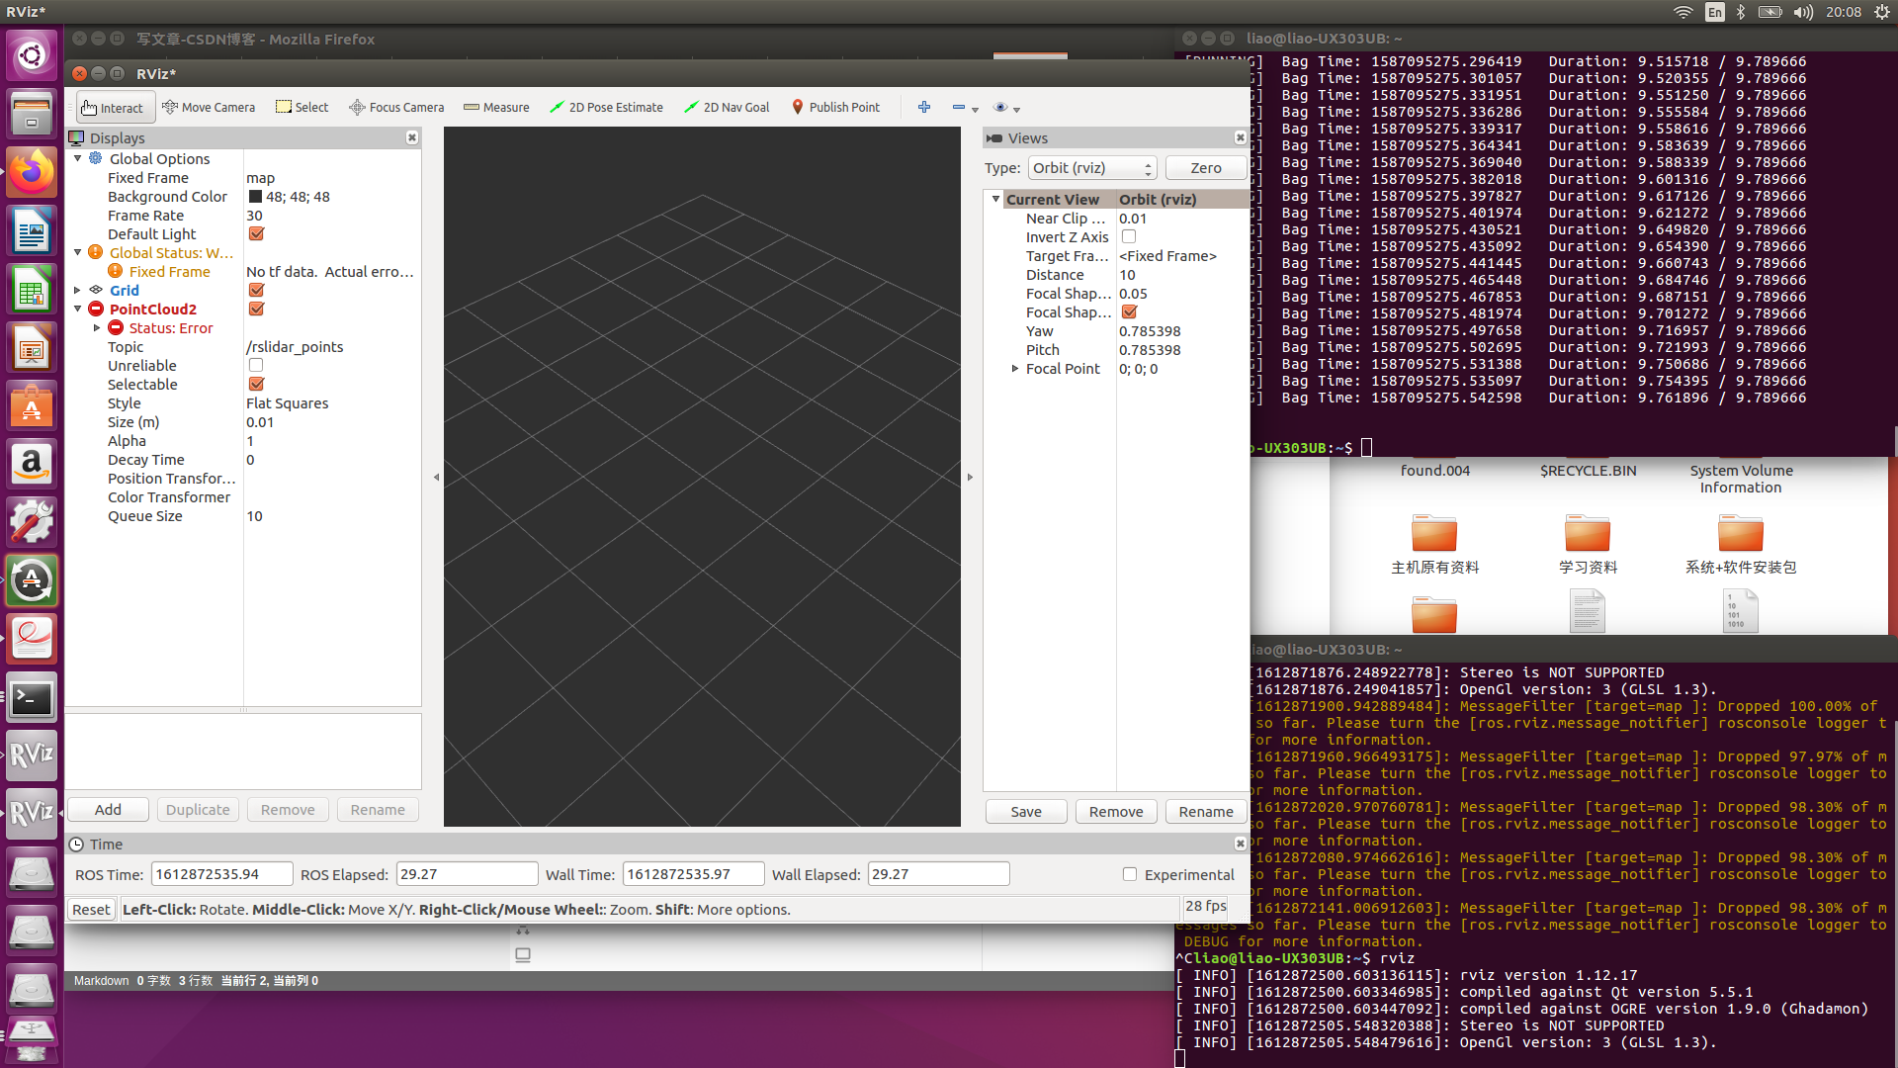Click the Publish Point tool
This screenshot has width=1898, height=1068.
pos(835,107)
